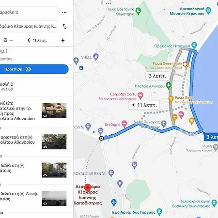Click the SHELL gas station marker
The width and height of the screenshot is (218, 218).
click(96, 57)
